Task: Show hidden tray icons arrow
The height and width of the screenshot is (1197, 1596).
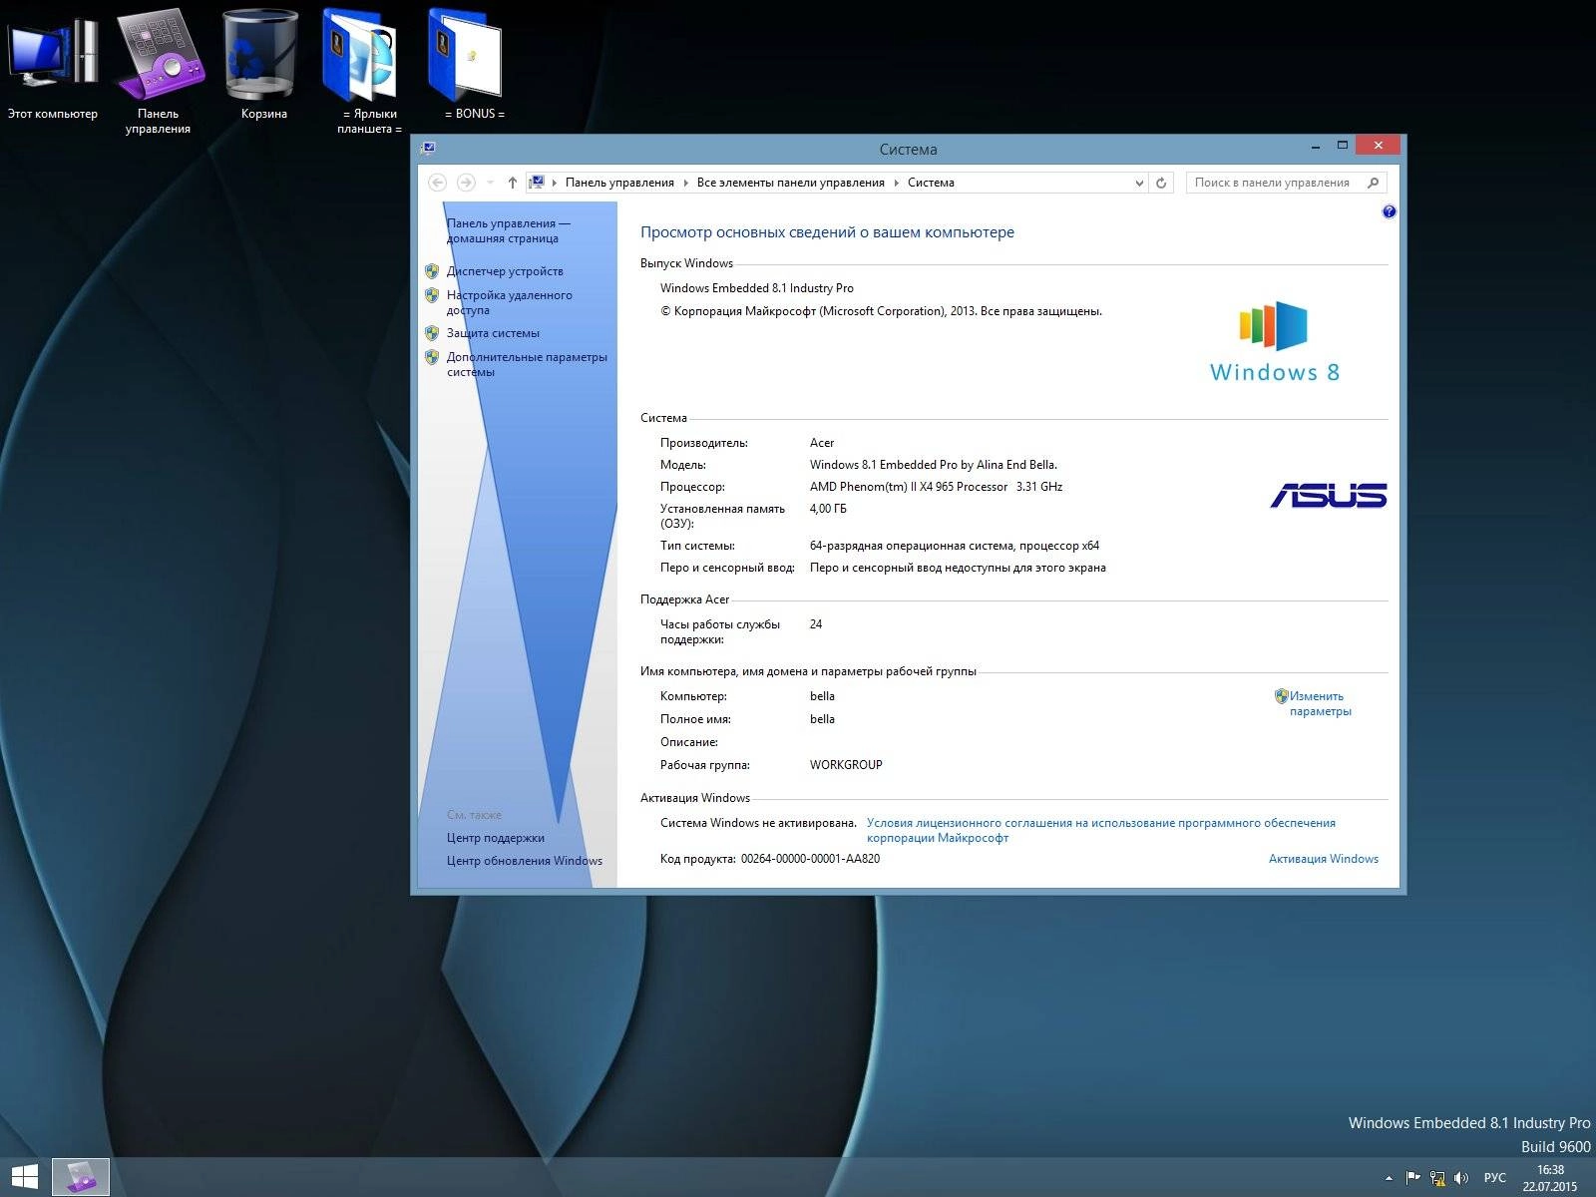Action: [1389, 1178]
